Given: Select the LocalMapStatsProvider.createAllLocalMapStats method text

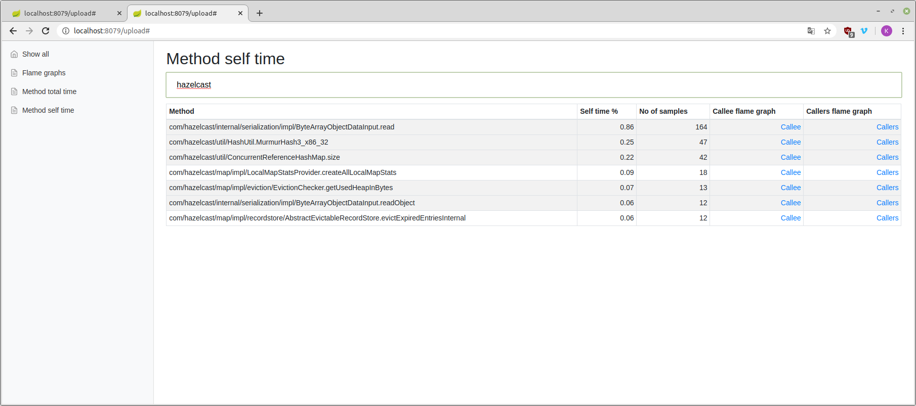Looking at the screenshot, I should (x=282, y=172).
